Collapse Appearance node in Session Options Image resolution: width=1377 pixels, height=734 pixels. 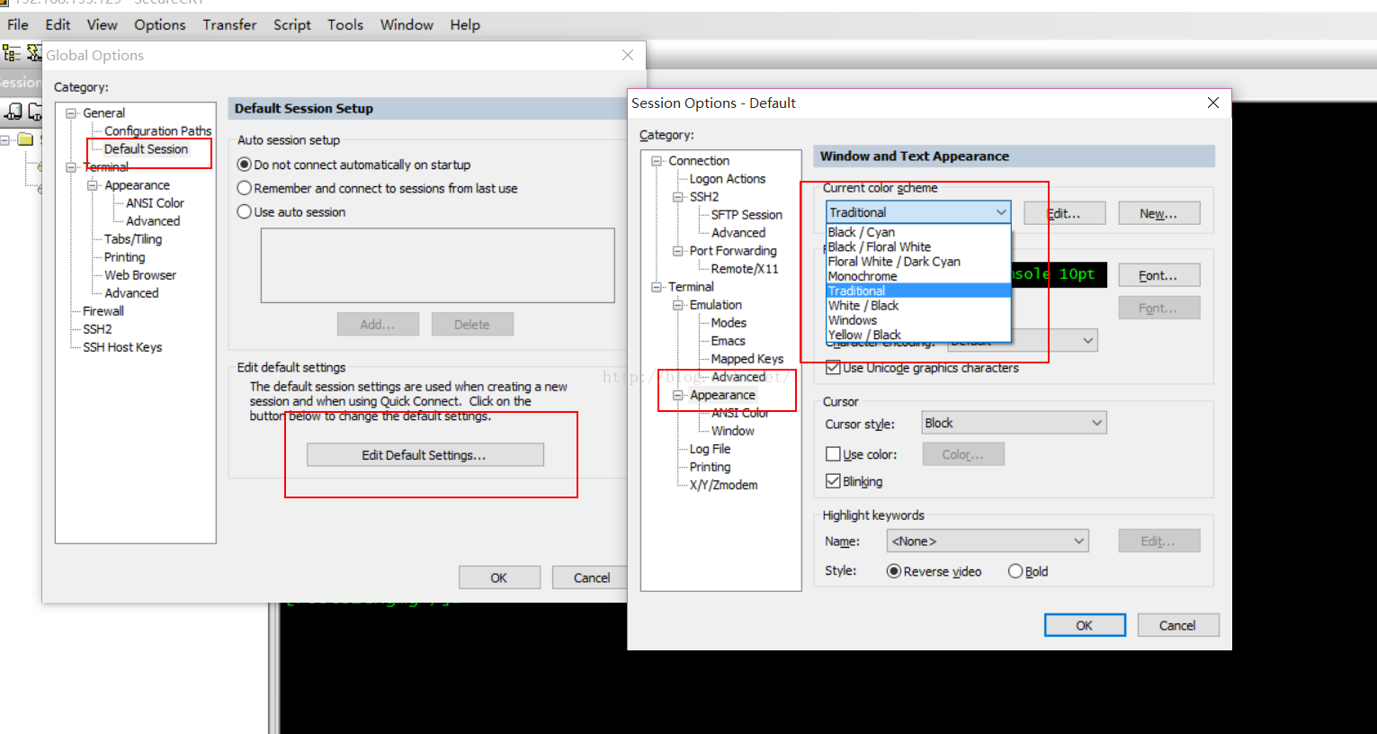click(x=678, y=395)
